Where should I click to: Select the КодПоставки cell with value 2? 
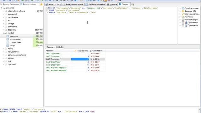pyautogui.click(x=80, y=68)
